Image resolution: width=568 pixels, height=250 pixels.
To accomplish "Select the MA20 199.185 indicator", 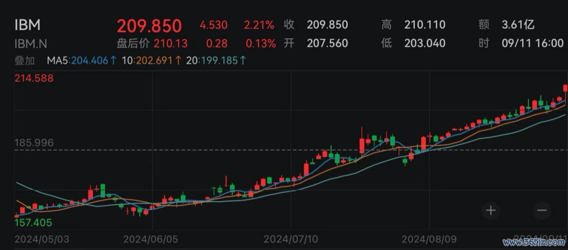I will click(x=216, y=60).
